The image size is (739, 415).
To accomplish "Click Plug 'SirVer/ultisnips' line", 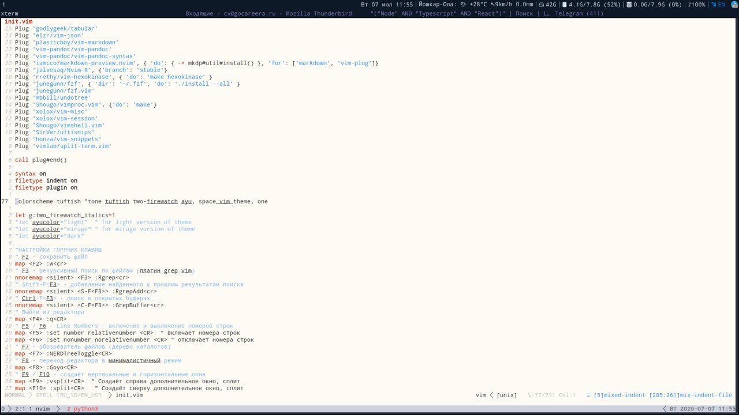I will click(55, 132).
